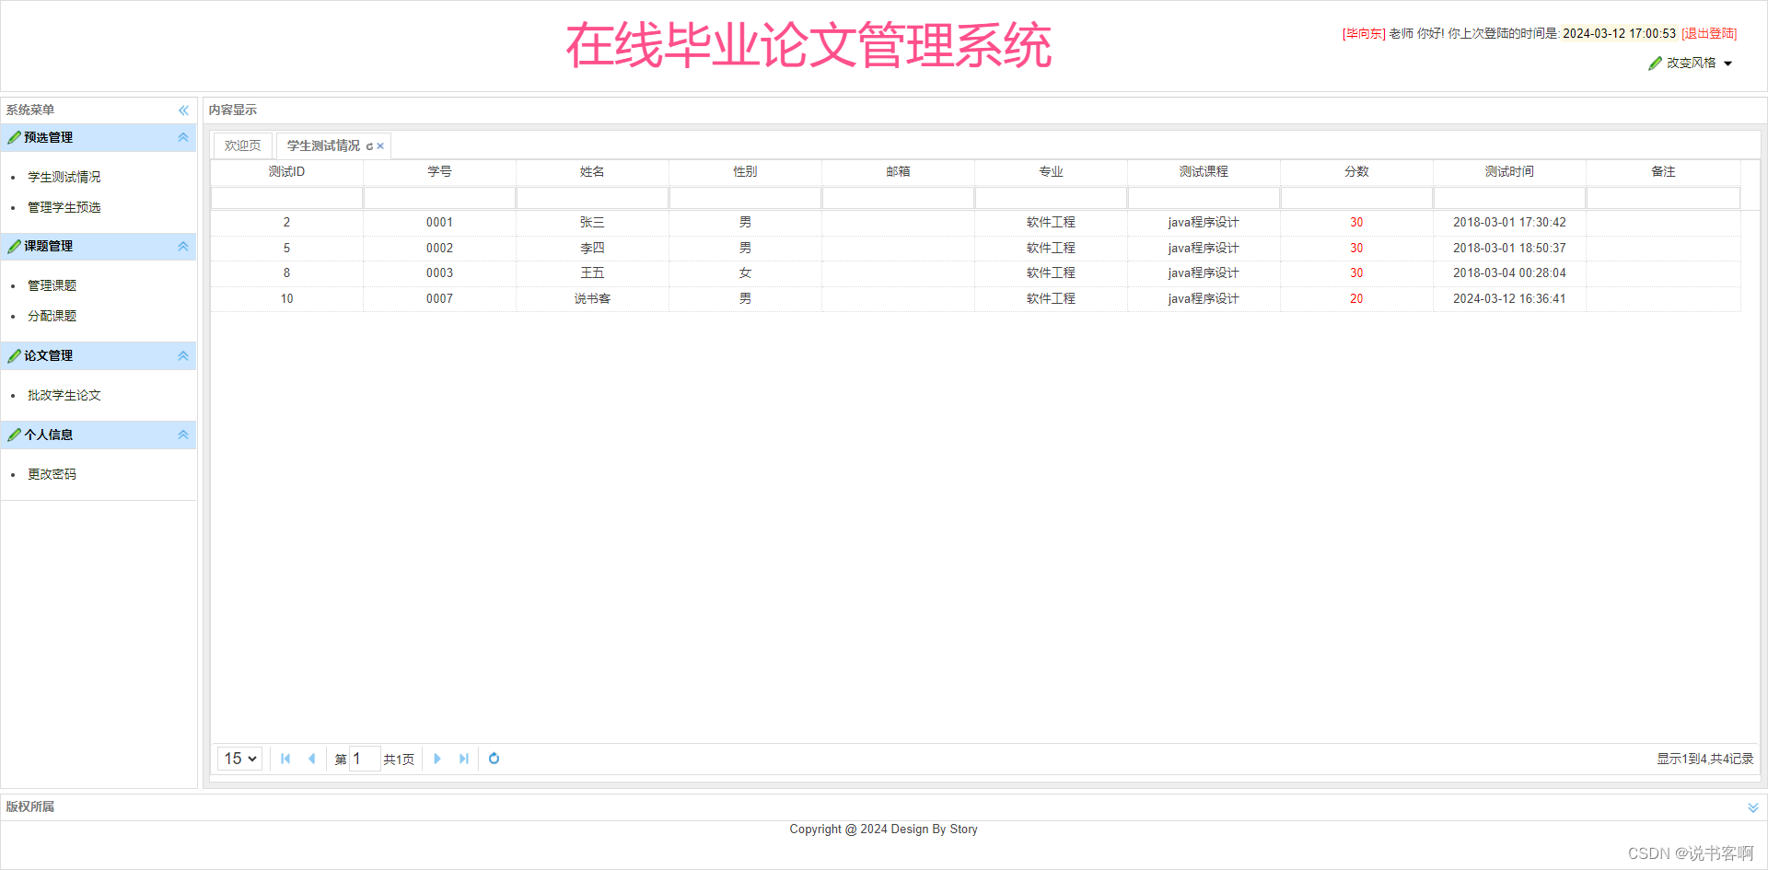Sort by 专业 column header
This screenshot has width=1768, height=870.
tap(1051, 172)
